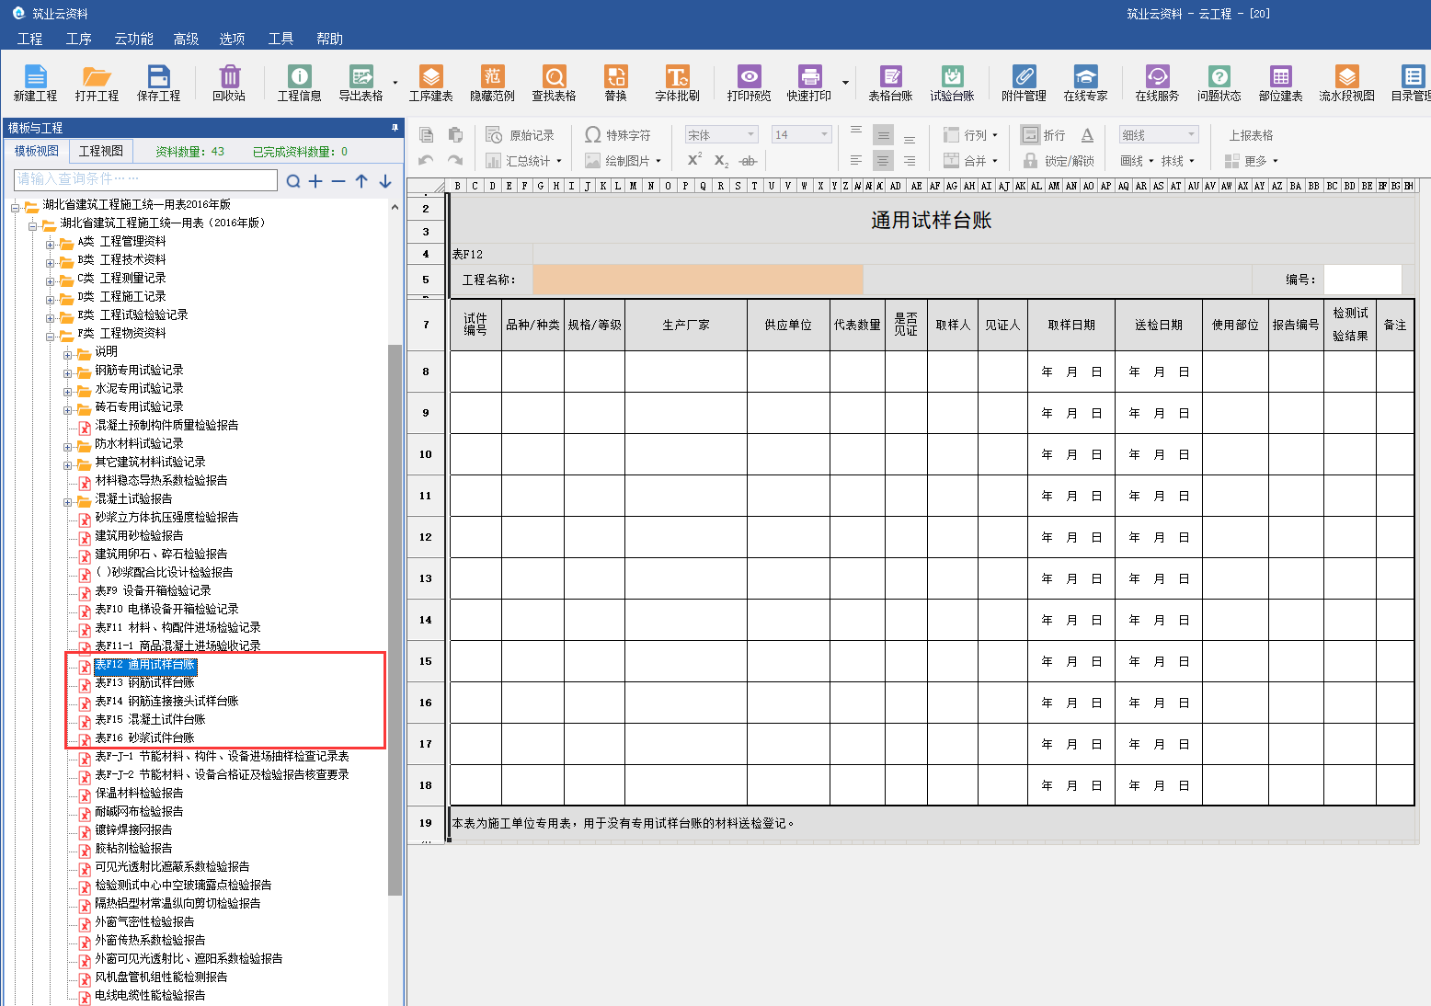Click the 工程名称 orange input cell
The width and height of the screenshot is (1431, 1006).
[698, 280]
